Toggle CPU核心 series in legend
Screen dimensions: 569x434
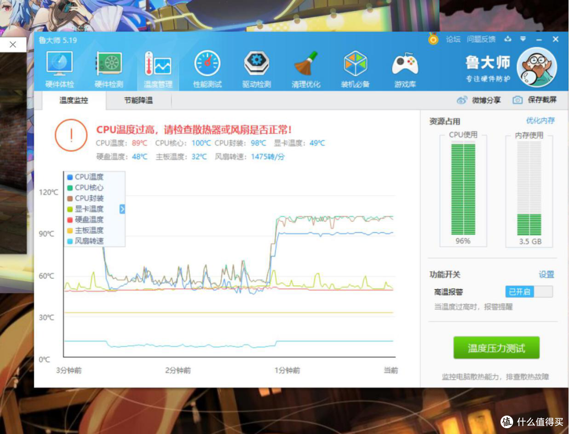pos(85,188)
